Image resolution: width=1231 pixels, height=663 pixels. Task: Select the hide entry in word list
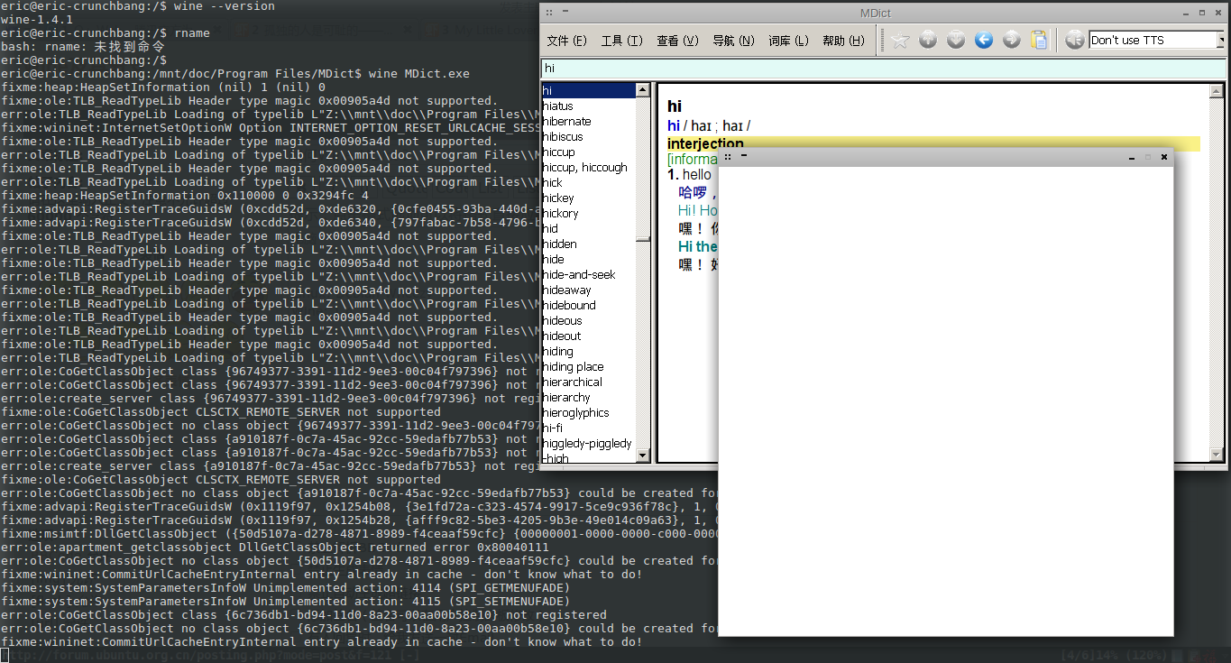tap(553, 259)
